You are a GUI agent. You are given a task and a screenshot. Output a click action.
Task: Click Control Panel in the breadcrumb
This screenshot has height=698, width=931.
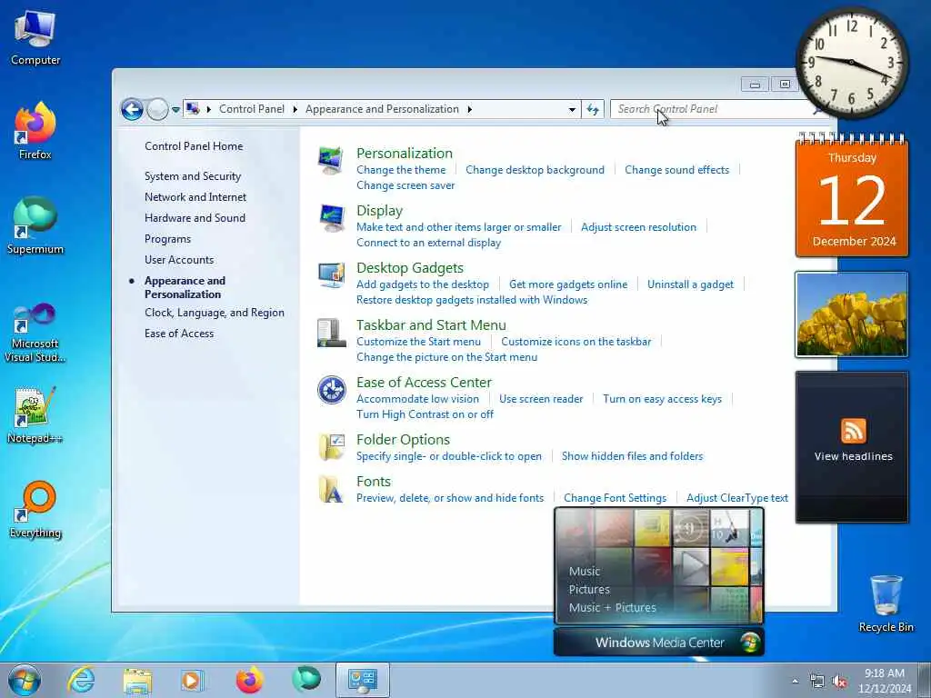pyautogui.click(x=252, y=109)
